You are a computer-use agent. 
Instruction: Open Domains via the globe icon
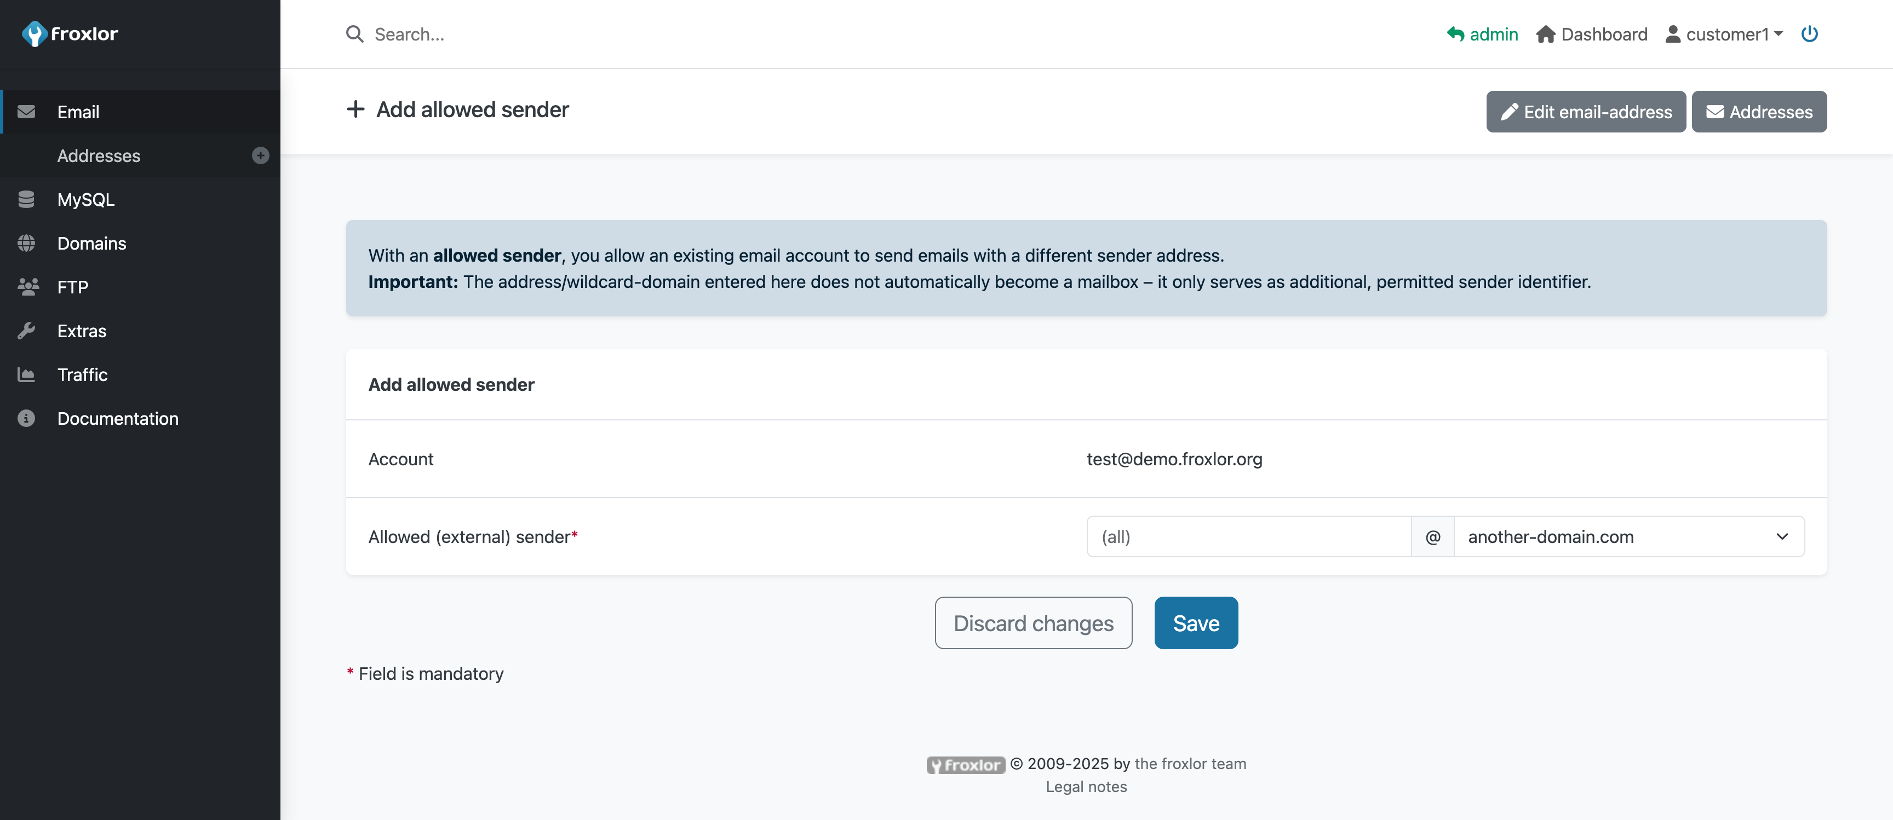click(27, 243)
